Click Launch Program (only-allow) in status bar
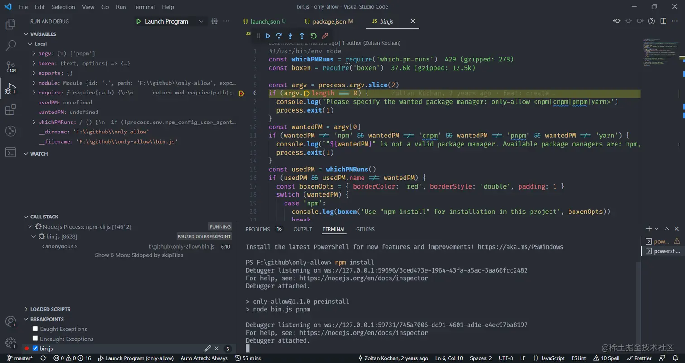Viewport: 685px width, 363px height. click(x=135, y=358)
